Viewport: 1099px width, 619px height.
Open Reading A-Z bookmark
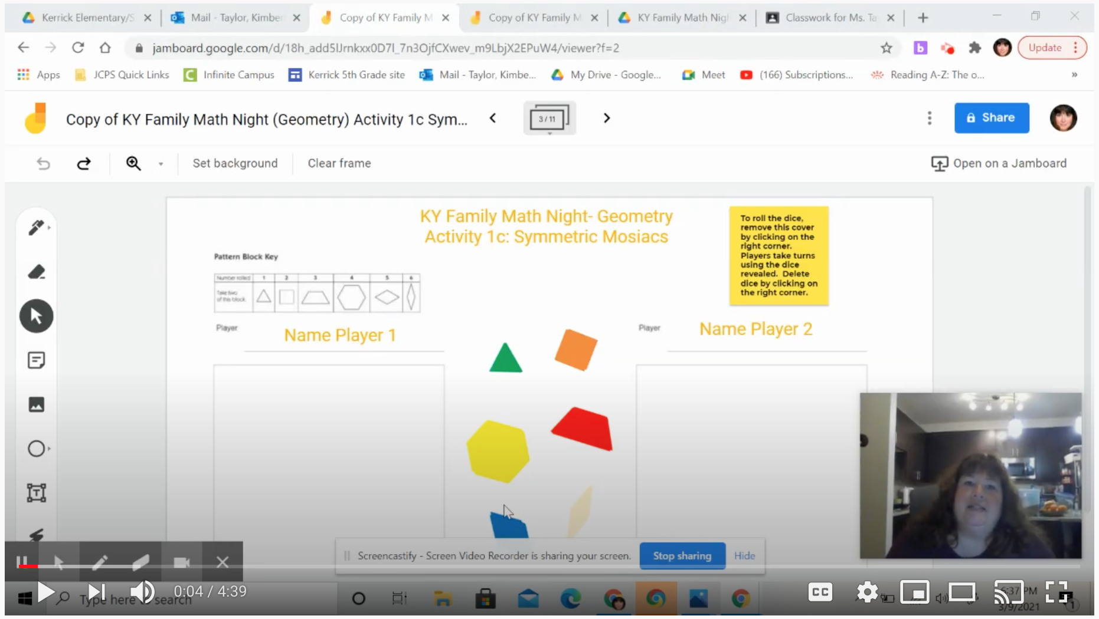[x=928, y=75]
